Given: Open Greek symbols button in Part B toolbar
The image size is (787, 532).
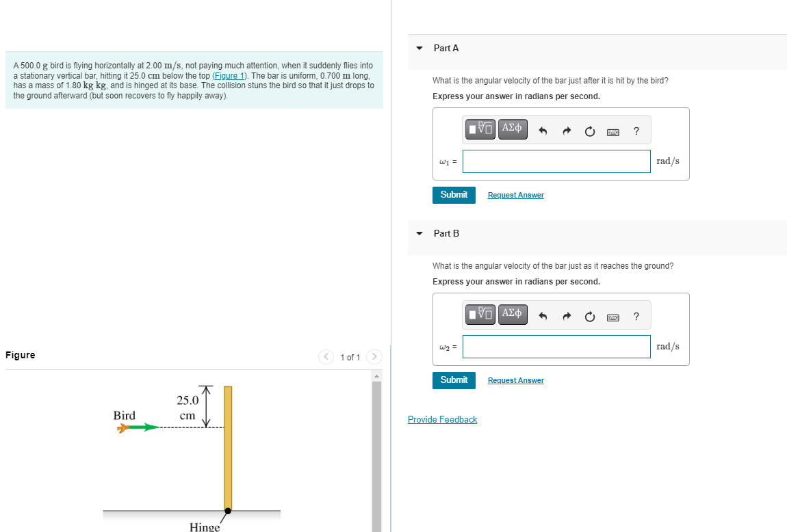Looking at the screenshot, I should [513, 315].
